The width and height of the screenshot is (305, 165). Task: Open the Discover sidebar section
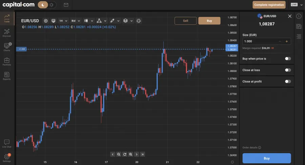click(x=7, y=33)
